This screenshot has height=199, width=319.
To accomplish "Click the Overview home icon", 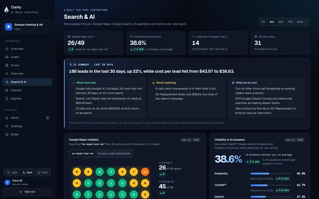I will [7, 49].
